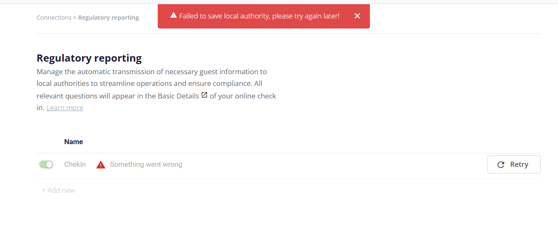
Task: Go to Connections in the breadcrumb
Action: click(x=54, y=18)
